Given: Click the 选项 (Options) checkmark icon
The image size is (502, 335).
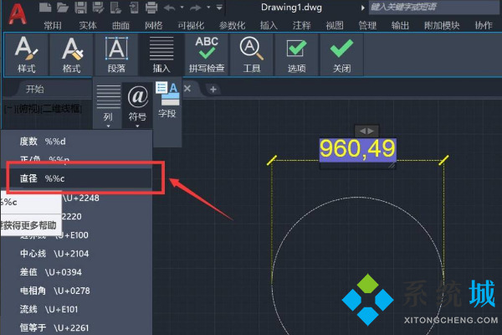Looking at the screenshot, I should pos(296,54).
